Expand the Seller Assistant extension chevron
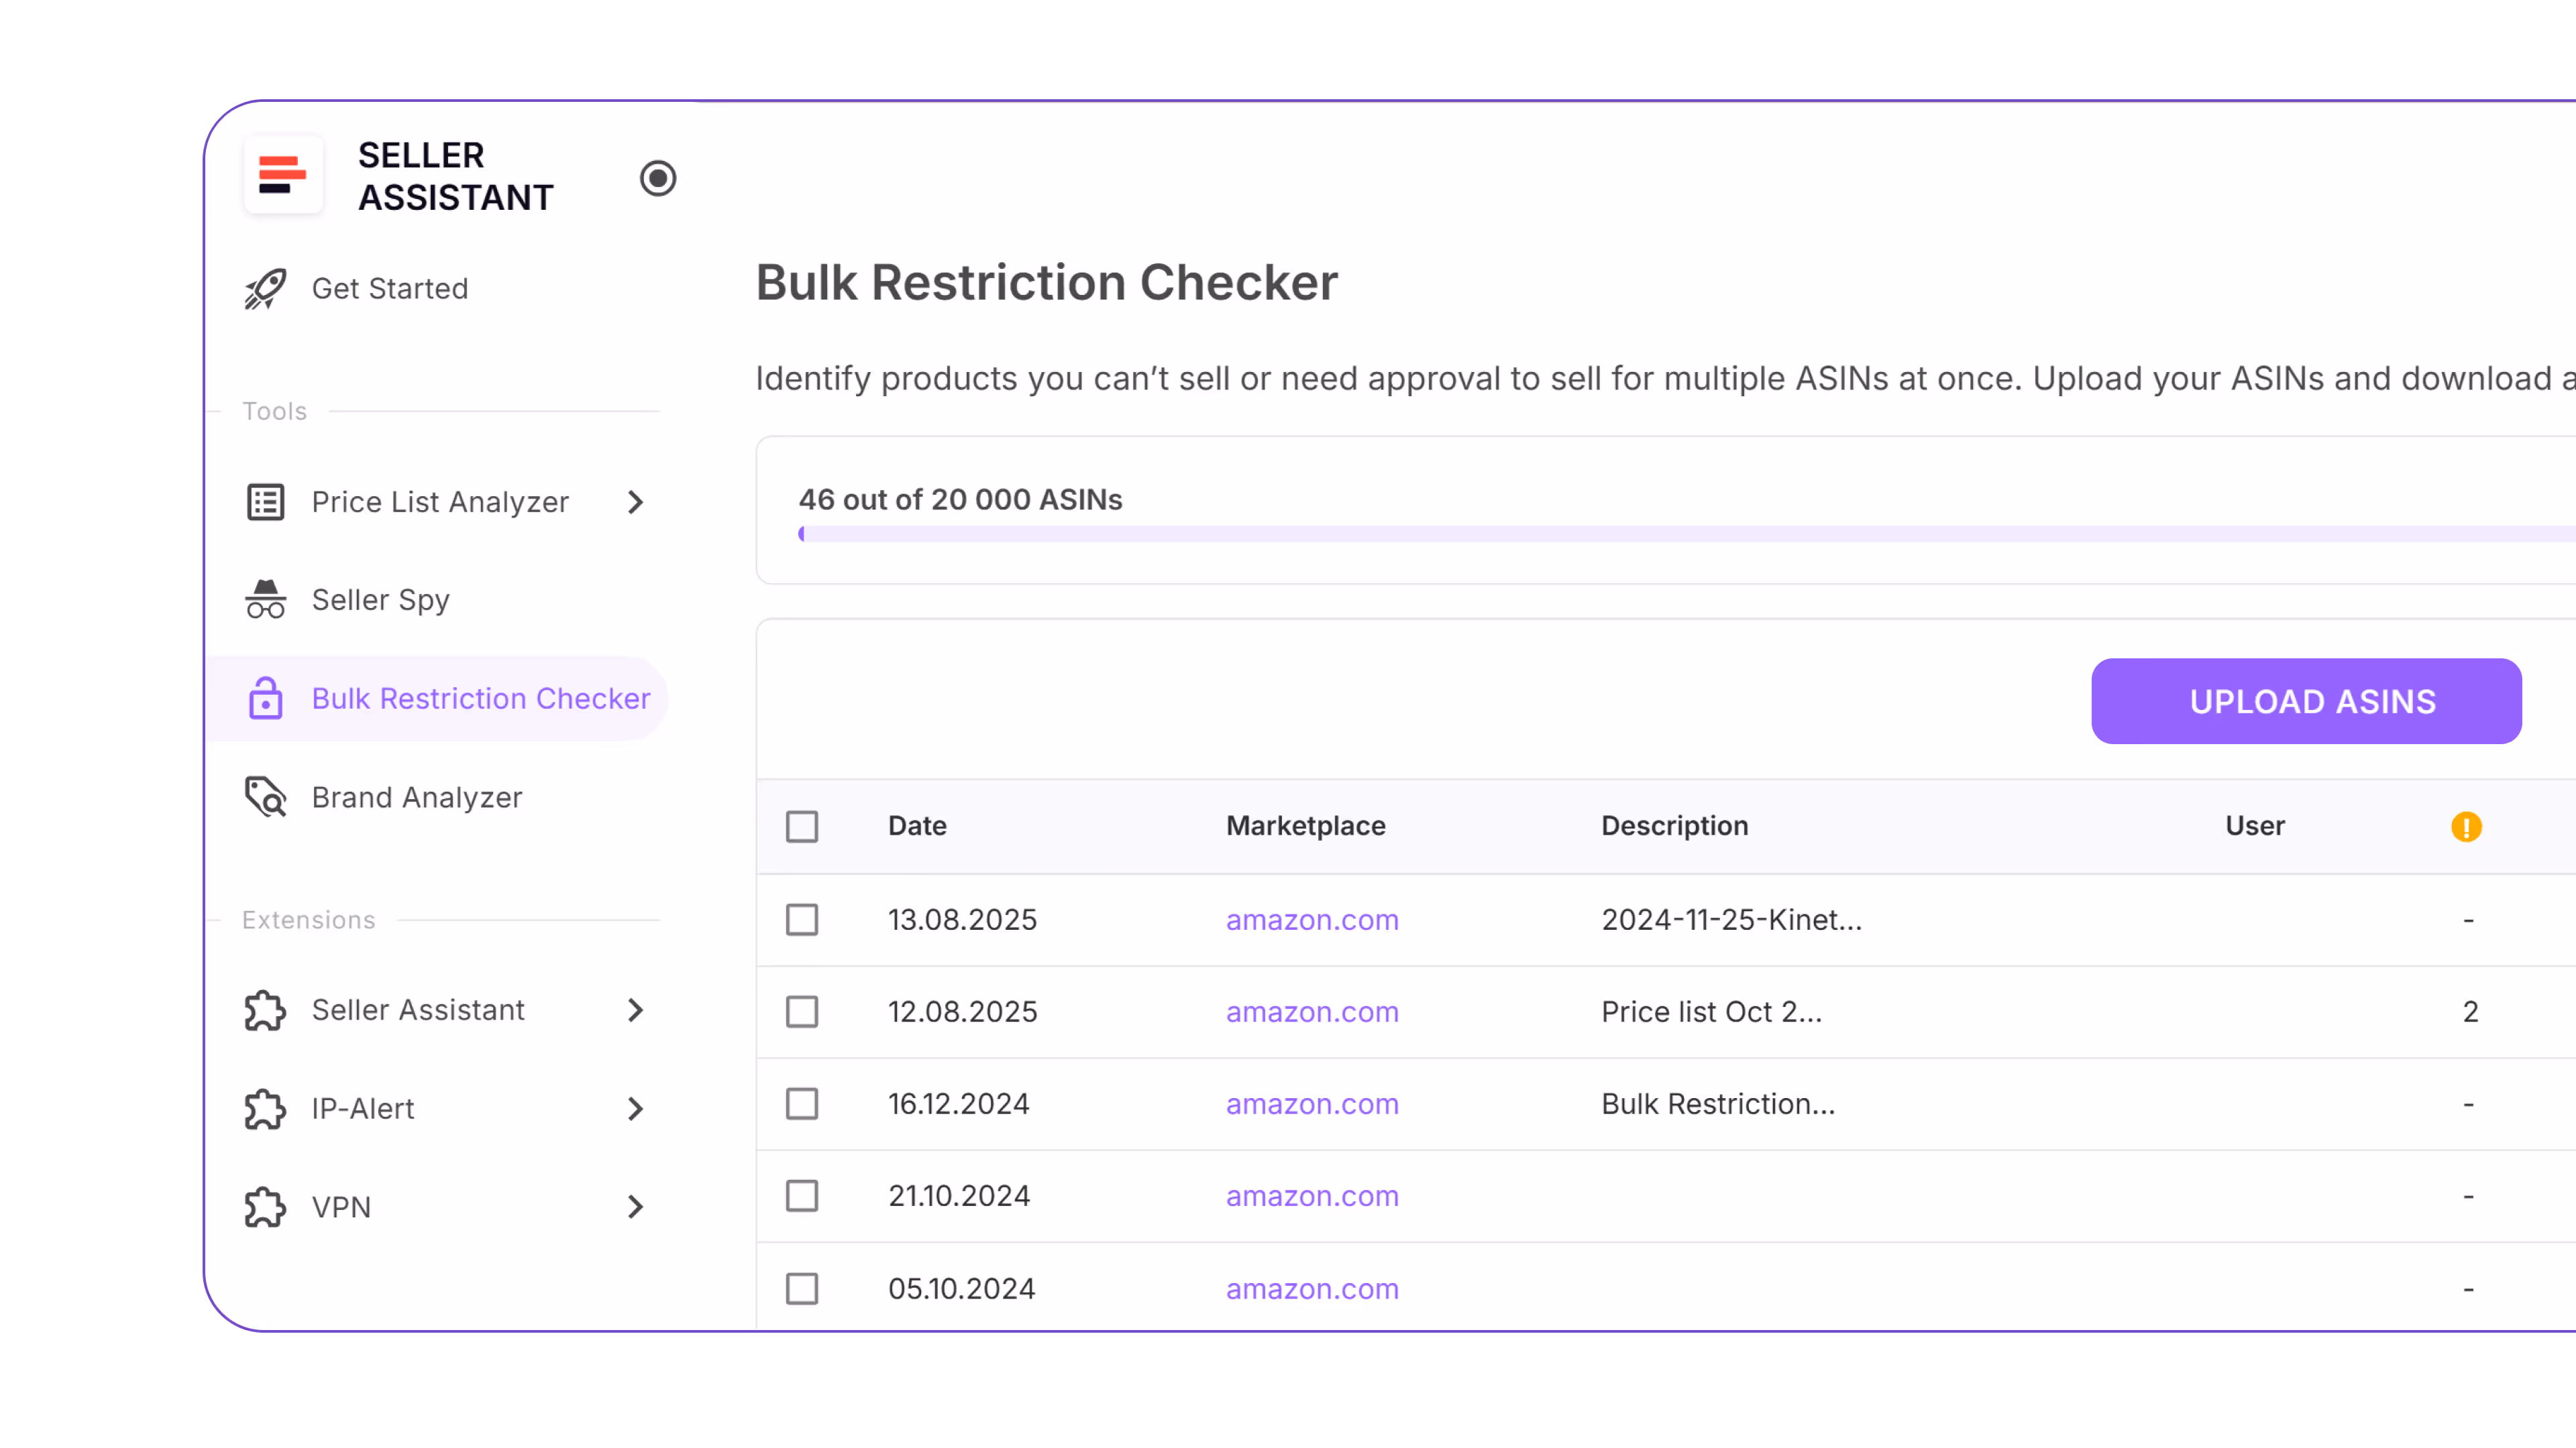 click(x=635, y=1010)
